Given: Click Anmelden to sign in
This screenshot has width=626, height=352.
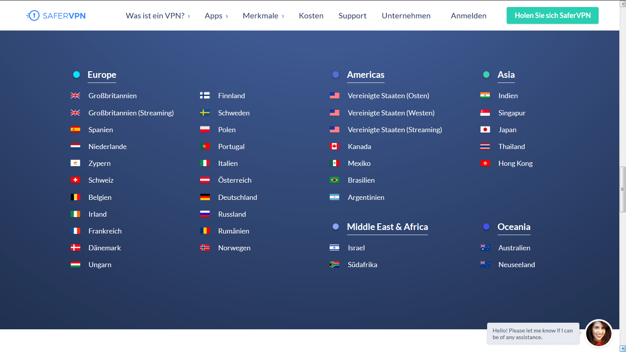Looking at the screenshot, I should 469,16.
